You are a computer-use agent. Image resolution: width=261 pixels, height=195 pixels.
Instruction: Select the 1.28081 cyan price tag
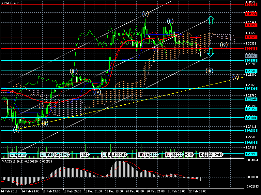pos(251,118)
